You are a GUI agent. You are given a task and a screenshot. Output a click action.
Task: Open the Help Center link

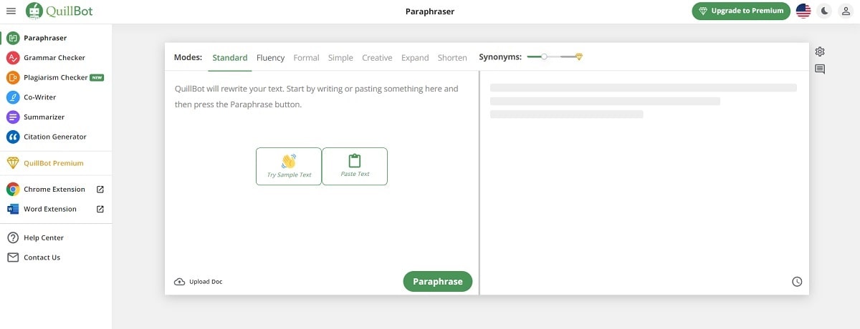point(44,237)
